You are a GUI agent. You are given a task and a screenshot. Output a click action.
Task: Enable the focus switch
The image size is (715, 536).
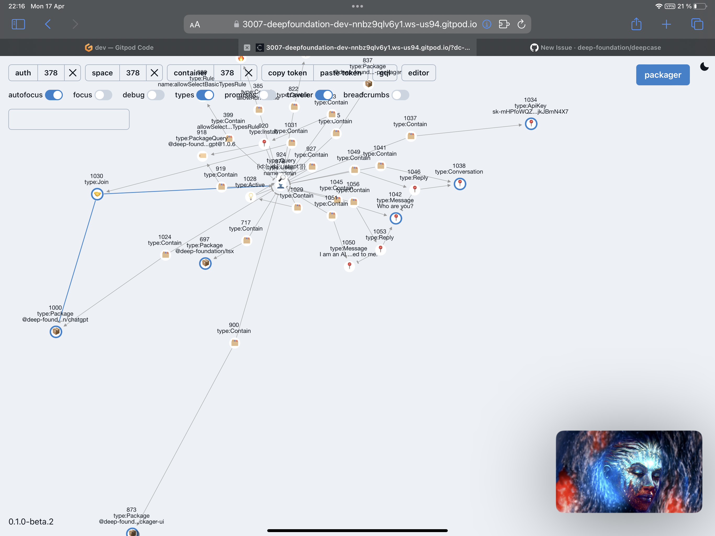point(103,95)
